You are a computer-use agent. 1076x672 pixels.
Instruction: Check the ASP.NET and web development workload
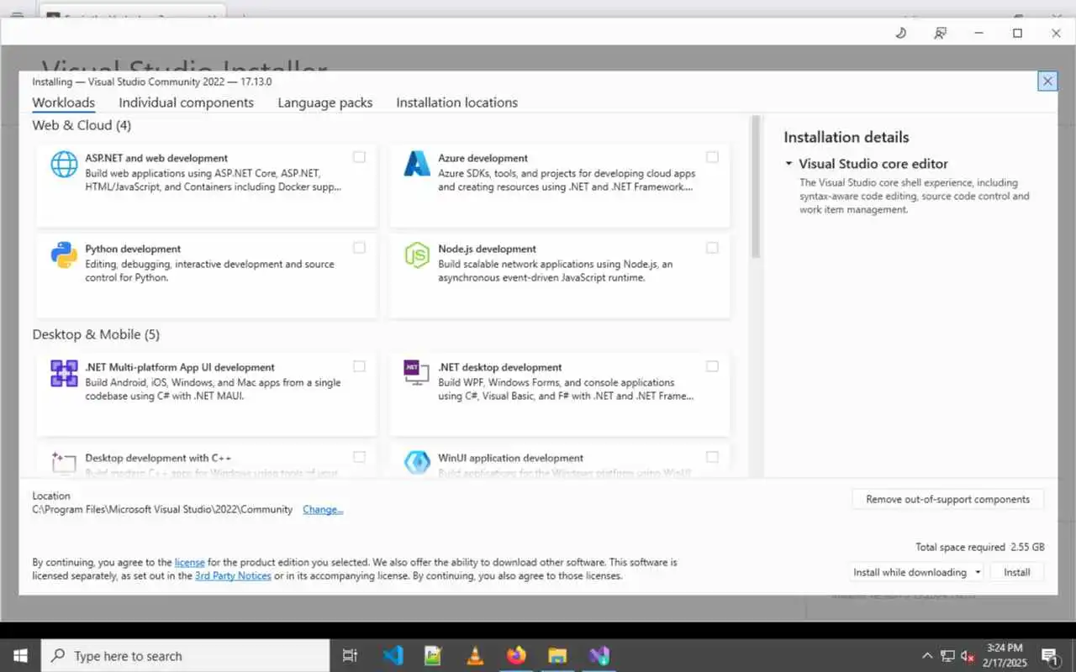[x=360, y=157]
